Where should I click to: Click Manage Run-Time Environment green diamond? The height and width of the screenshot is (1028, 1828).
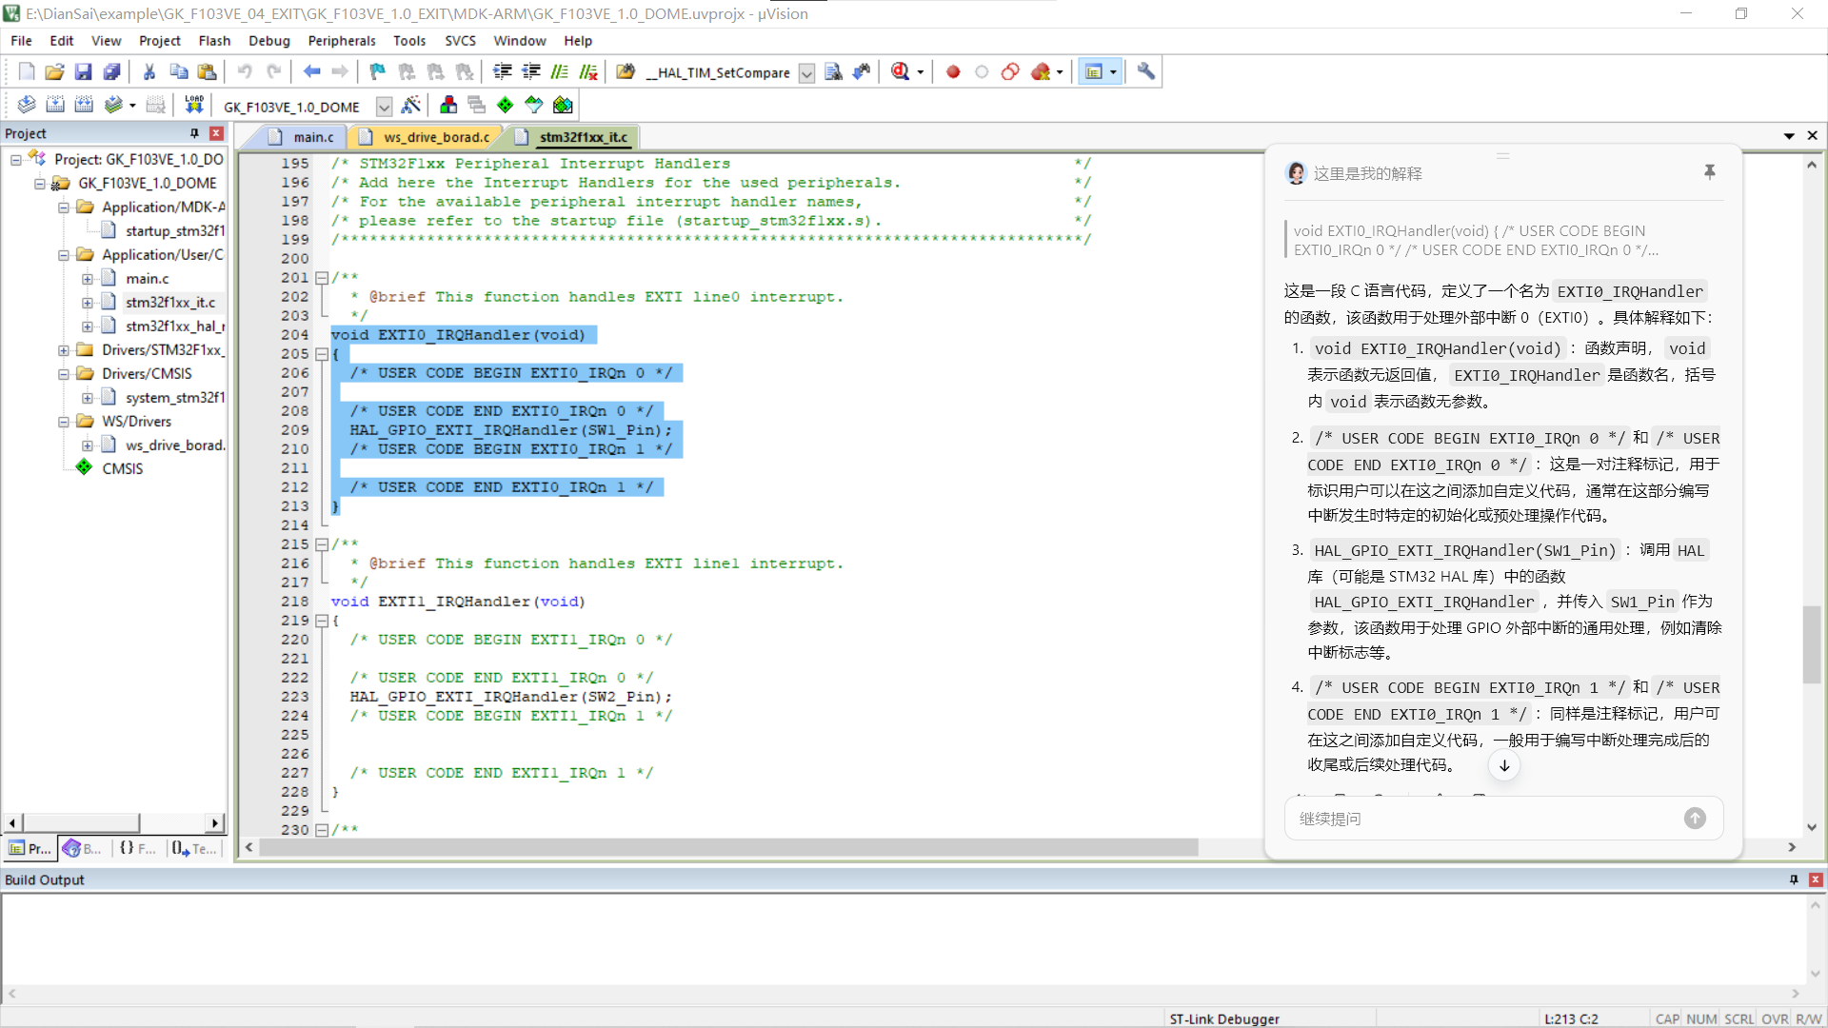(505, 105)
